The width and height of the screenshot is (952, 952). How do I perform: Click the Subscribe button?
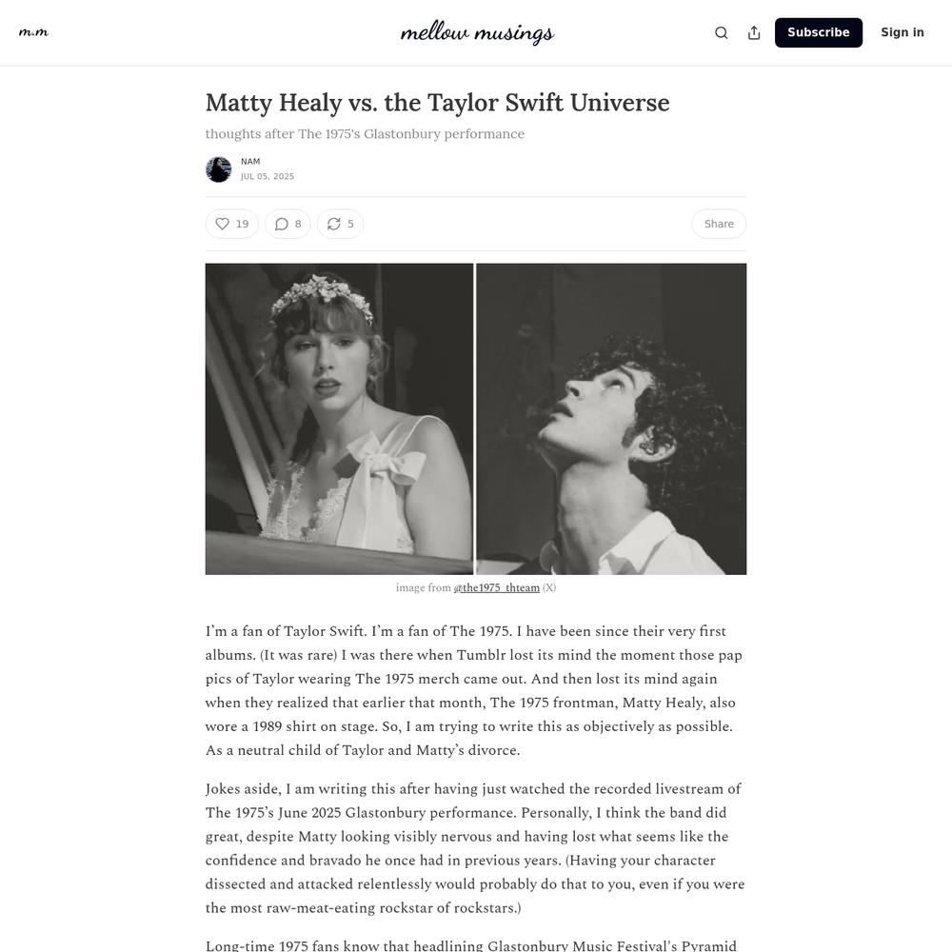tap(818, 32)
